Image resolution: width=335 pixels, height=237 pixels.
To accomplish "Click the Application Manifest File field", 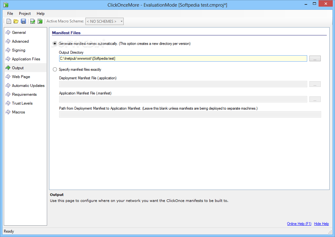I will tap(183, 99).
